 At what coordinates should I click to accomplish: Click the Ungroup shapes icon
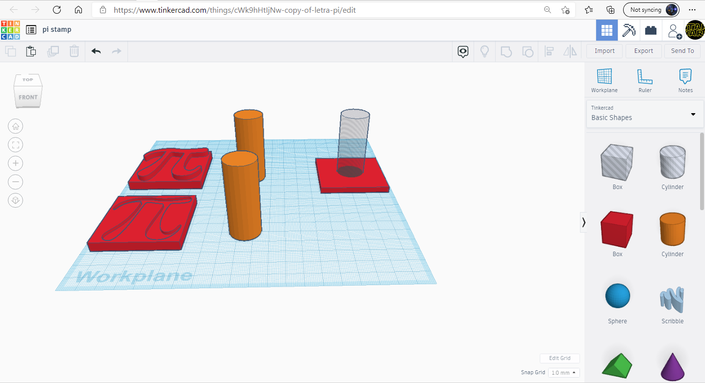[x=527, y=51]
